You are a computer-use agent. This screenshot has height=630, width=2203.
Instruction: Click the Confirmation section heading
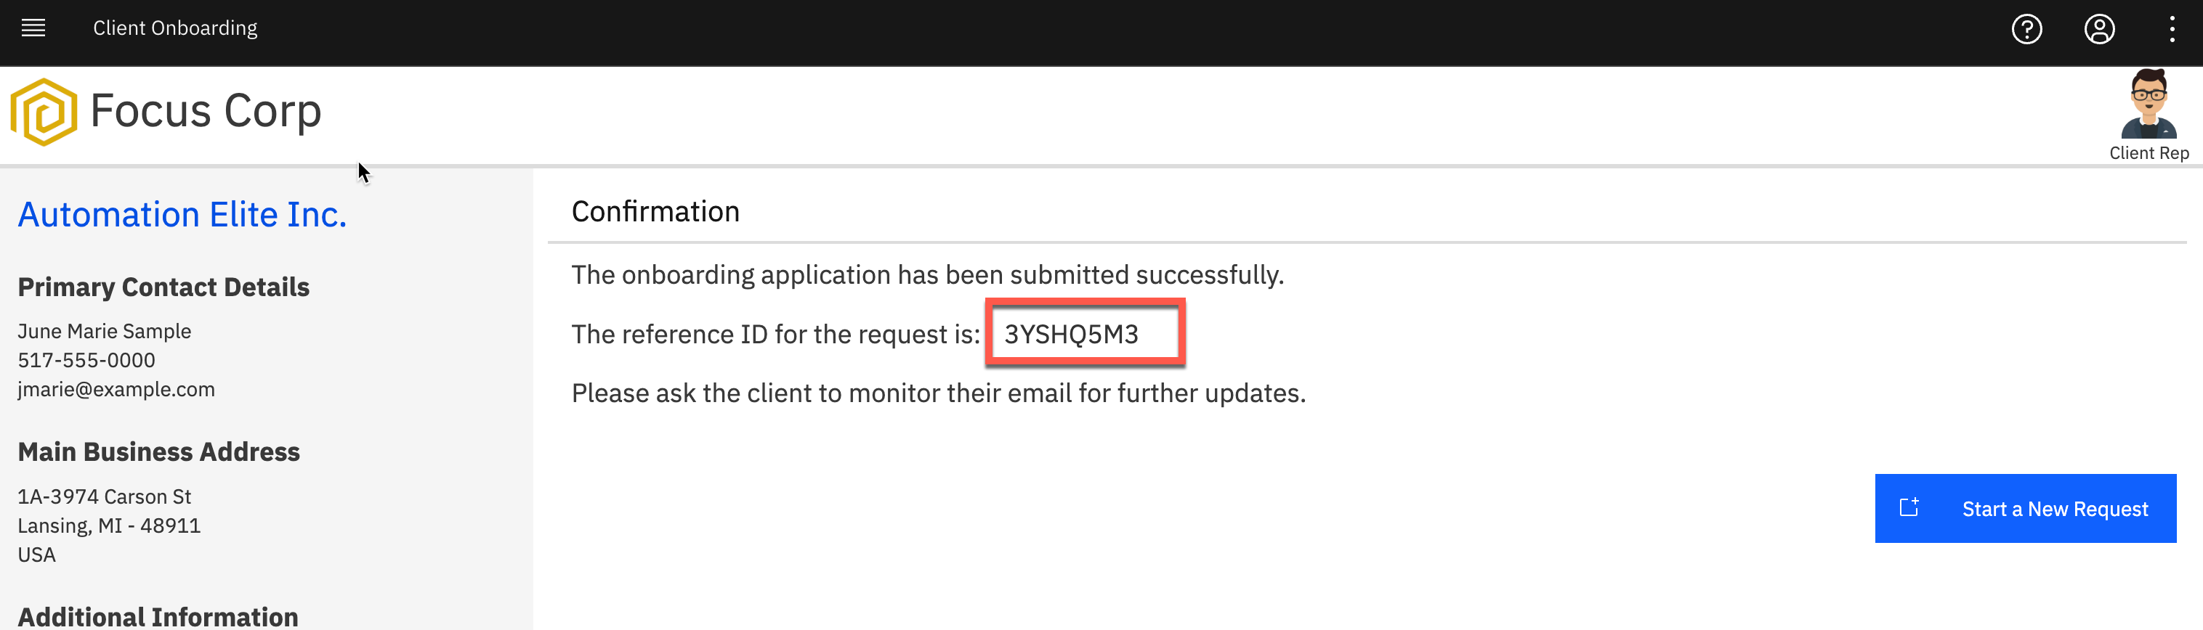[x=655, y=211]
